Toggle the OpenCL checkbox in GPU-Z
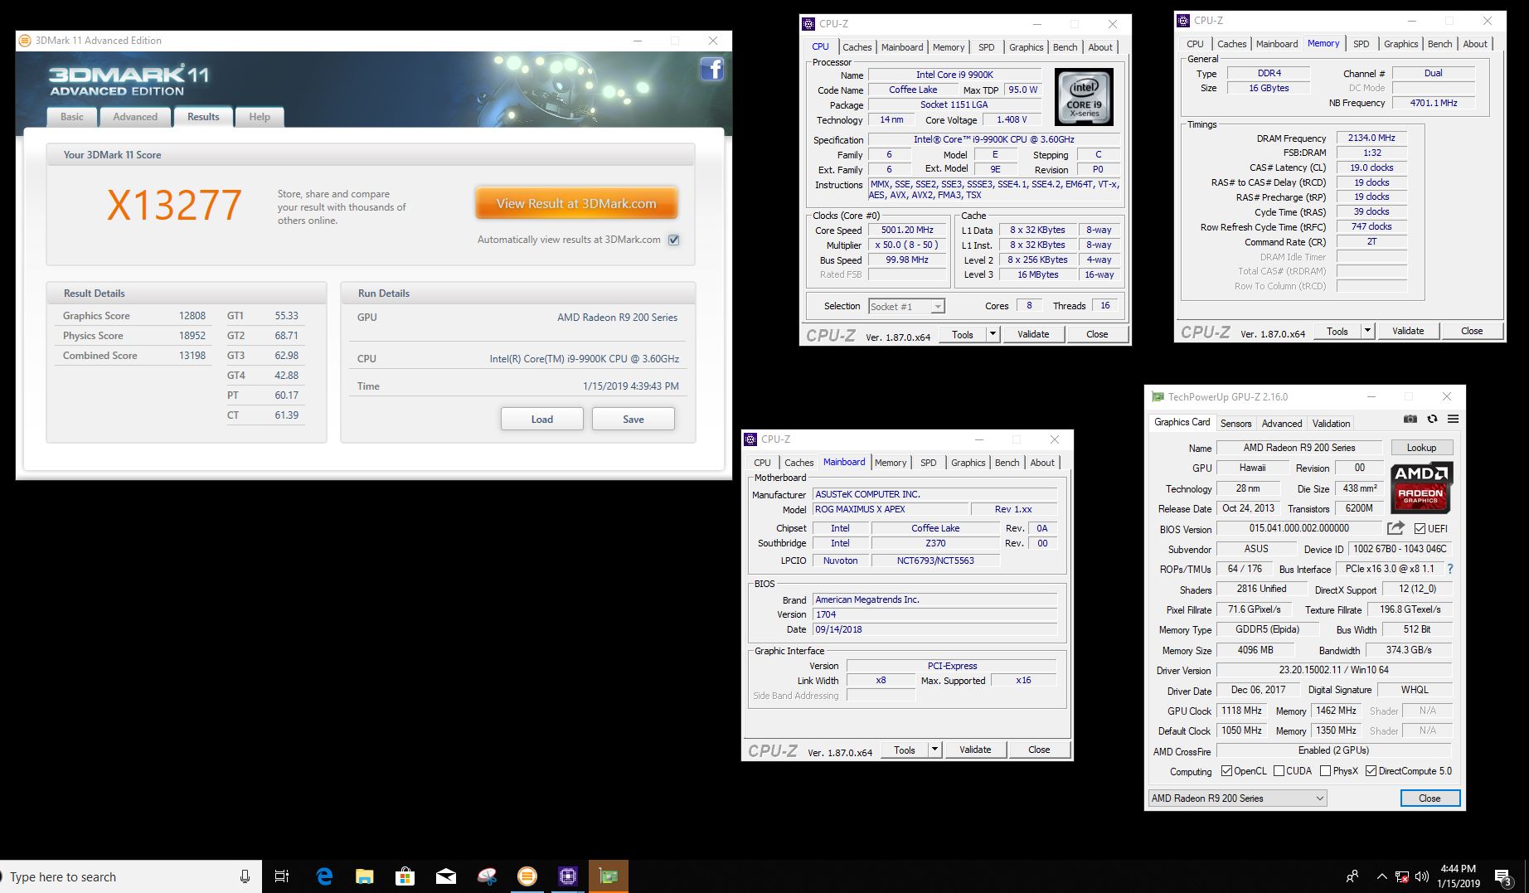The width and height of the screenshot is (1529, 893). tap(1226, 771)
